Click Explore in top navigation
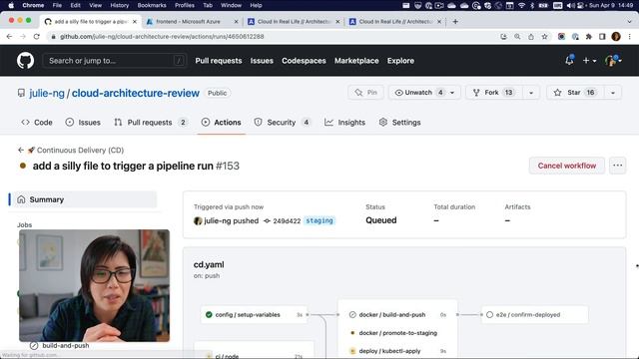The image size is (639, 359). [x=400, y=61]
